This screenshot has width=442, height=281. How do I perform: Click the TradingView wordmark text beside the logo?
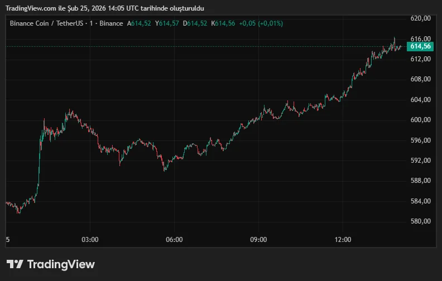pos(61,264)
